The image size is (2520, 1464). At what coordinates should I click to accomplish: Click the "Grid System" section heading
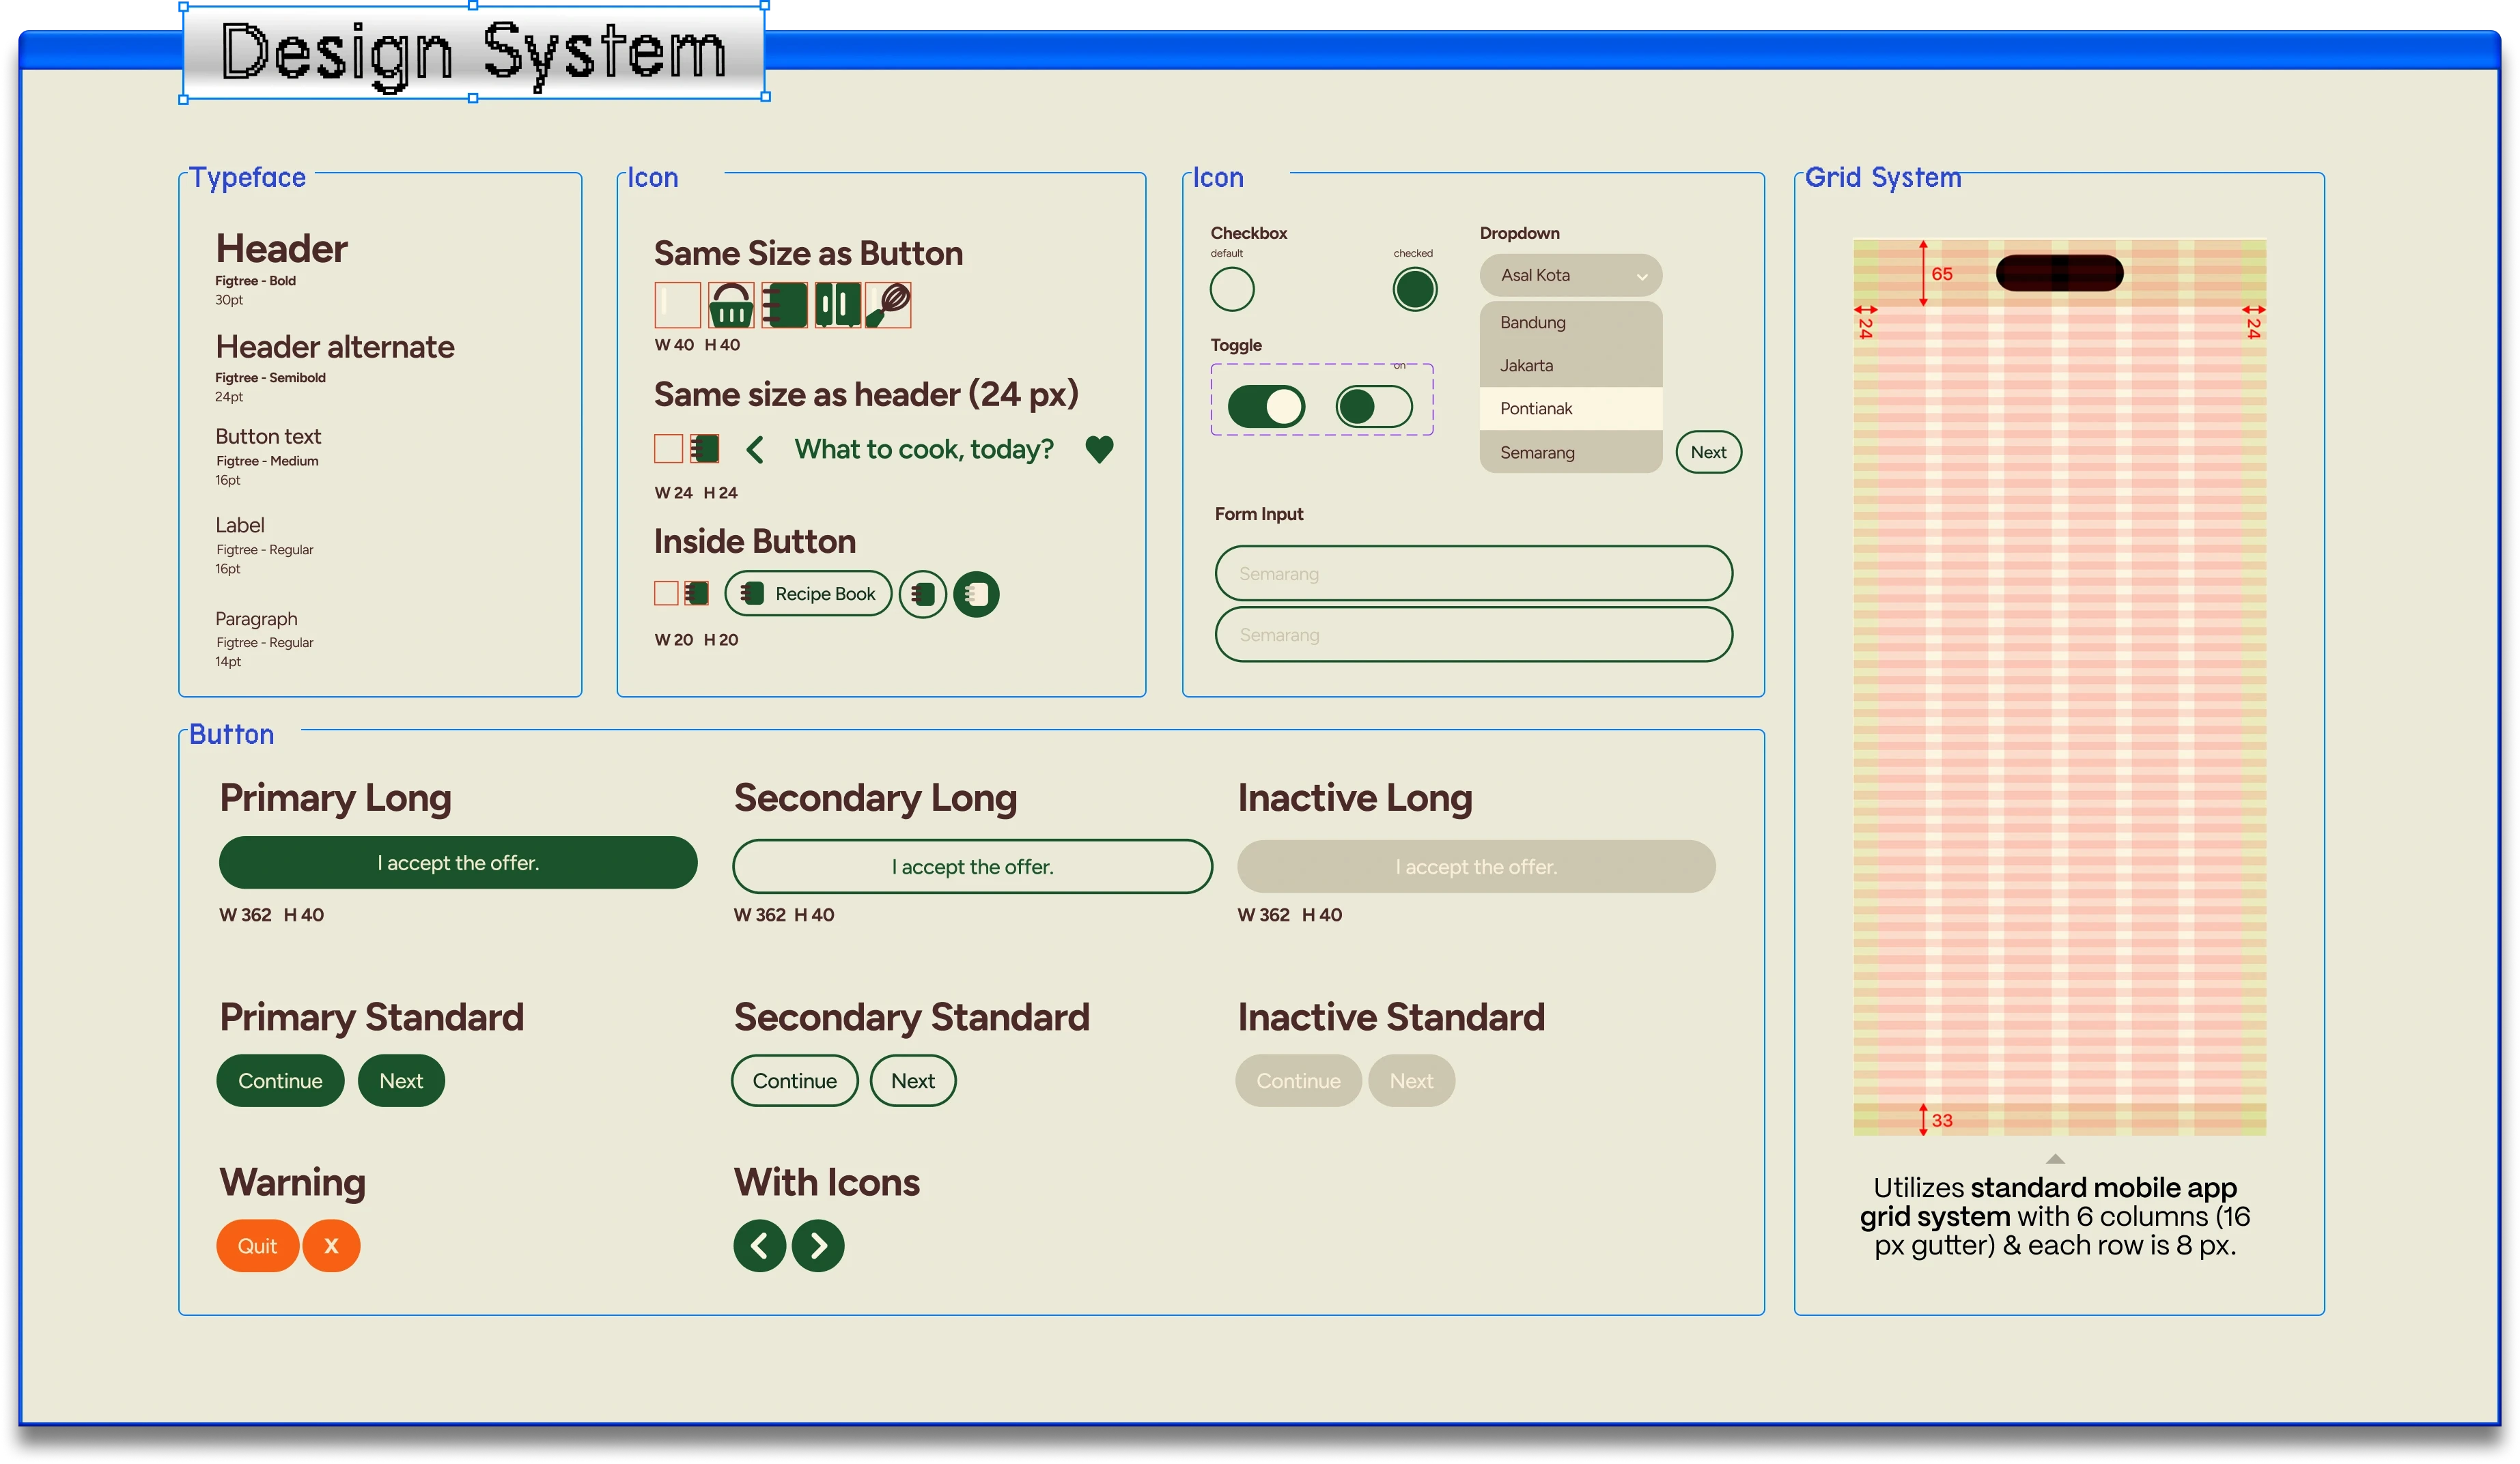coord(1883,177)
